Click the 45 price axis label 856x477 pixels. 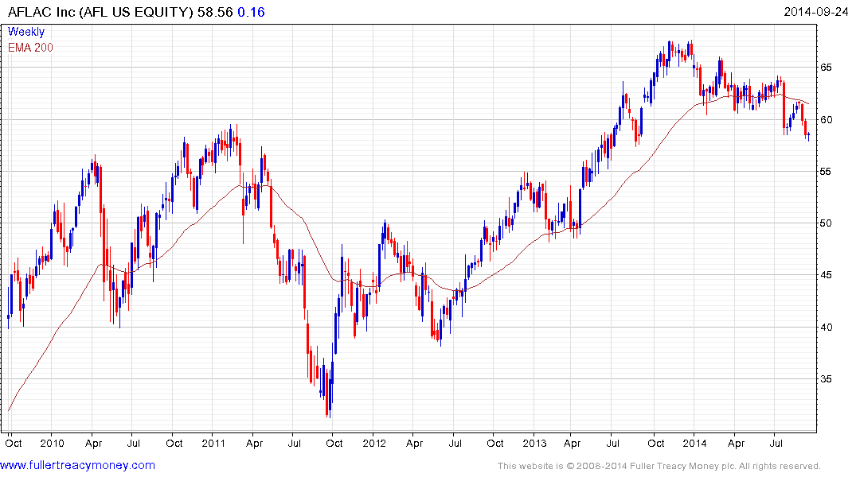click(x=826, y=275)
